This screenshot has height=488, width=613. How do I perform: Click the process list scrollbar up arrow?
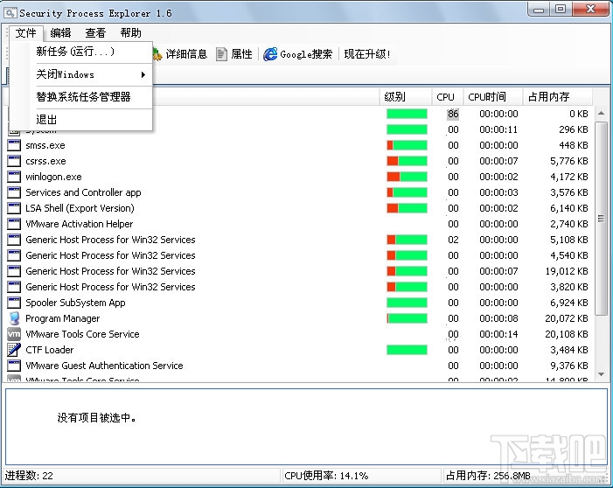[x=601, y=114]
